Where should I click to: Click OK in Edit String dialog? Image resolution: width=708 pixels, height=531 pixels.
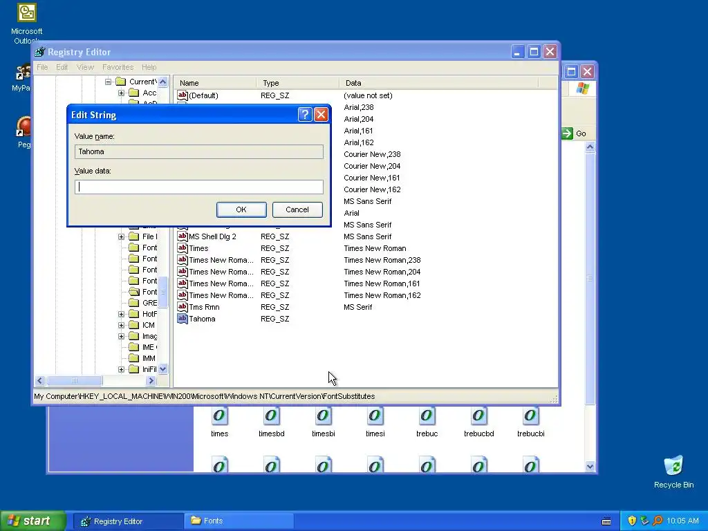[241, 209]
